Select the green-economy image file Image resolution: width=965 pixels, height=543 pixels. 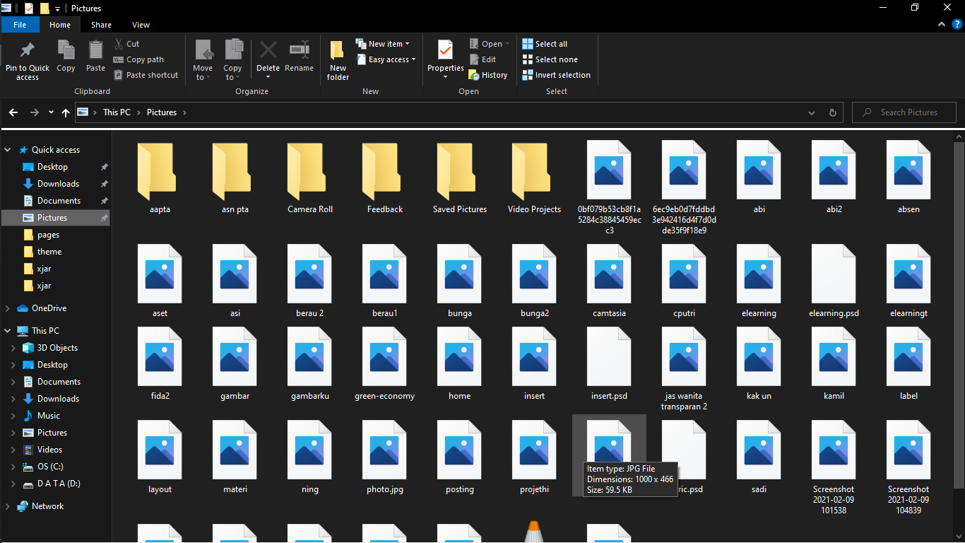coord(385,363)
